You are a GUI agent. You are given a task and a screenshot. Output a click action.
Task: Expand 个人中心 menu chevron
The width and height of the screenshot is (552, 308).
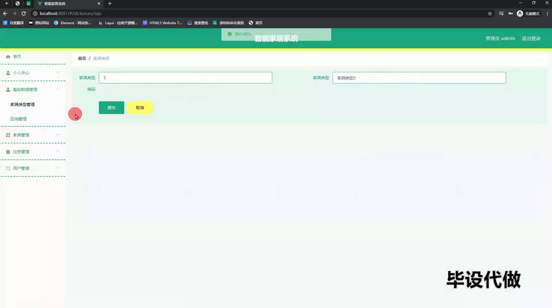[x=58, y=72]
